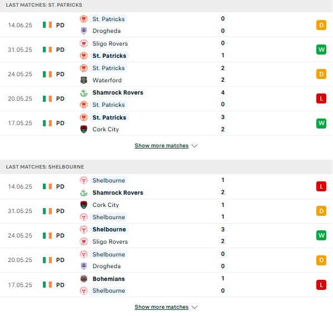Screen dimensions: 333x316
Task: Open the Shamrock Rovers team link in Shelbourne's 14.06.25 match
Action: (x=118, y=192)
